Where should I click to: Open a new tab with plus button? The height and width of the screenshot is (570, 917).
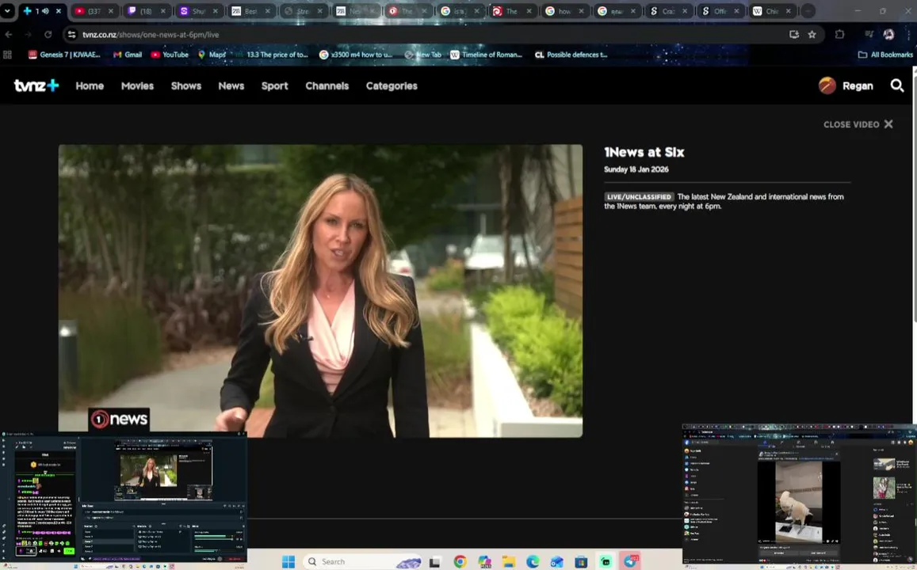pyautogui.click(x=808, y=11)
